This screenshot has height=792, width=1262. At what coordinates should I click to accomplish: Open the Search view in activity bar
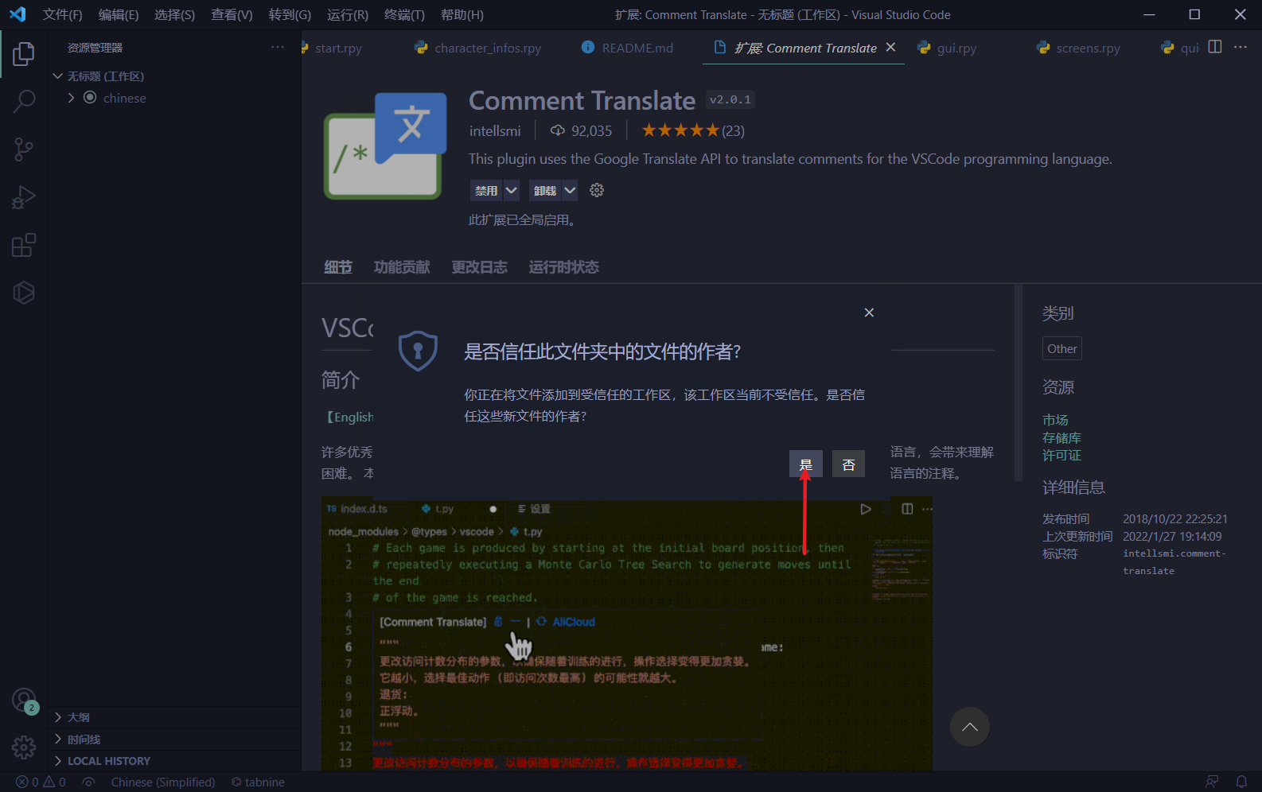(x=24, y=102)
